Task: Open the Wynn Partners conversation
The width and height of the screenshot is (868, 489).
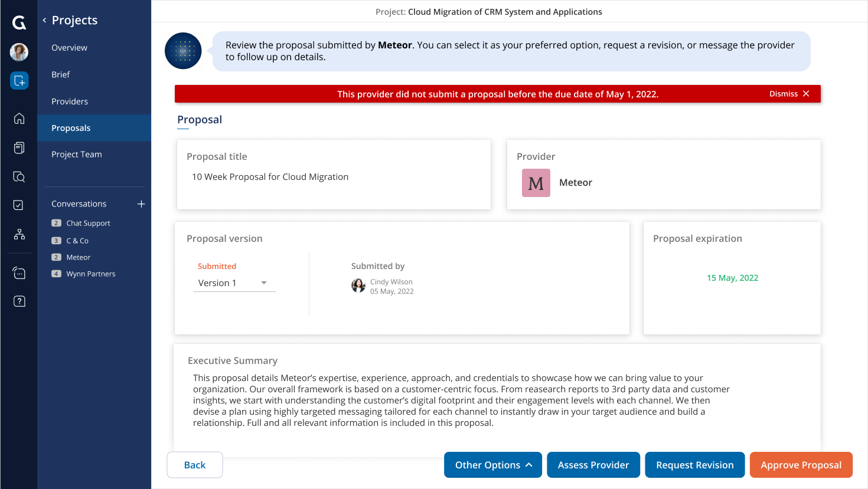Action: click(x=90, y=274)
